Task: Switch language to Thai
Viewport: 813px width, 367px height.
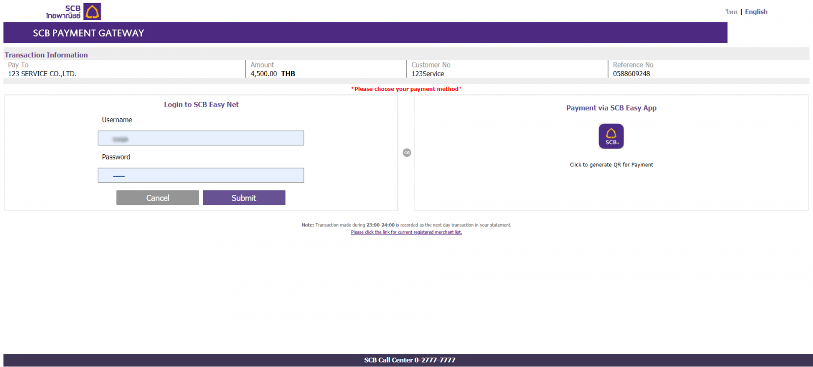Action: tap(731, 12)
